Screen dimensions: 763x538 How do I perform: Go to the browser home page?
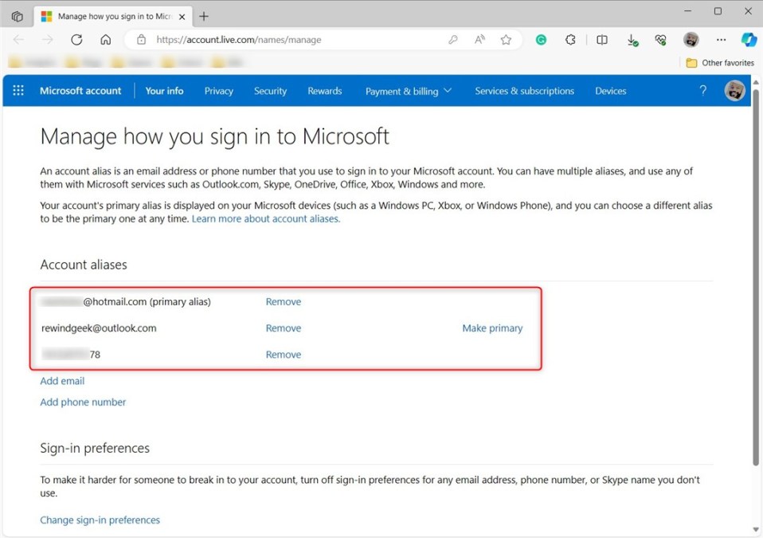105,40
